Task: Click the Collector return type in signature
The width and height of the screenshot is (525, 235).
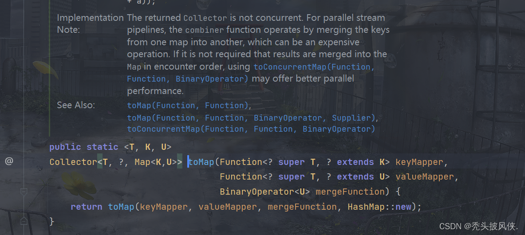Action: click(73, 162)
